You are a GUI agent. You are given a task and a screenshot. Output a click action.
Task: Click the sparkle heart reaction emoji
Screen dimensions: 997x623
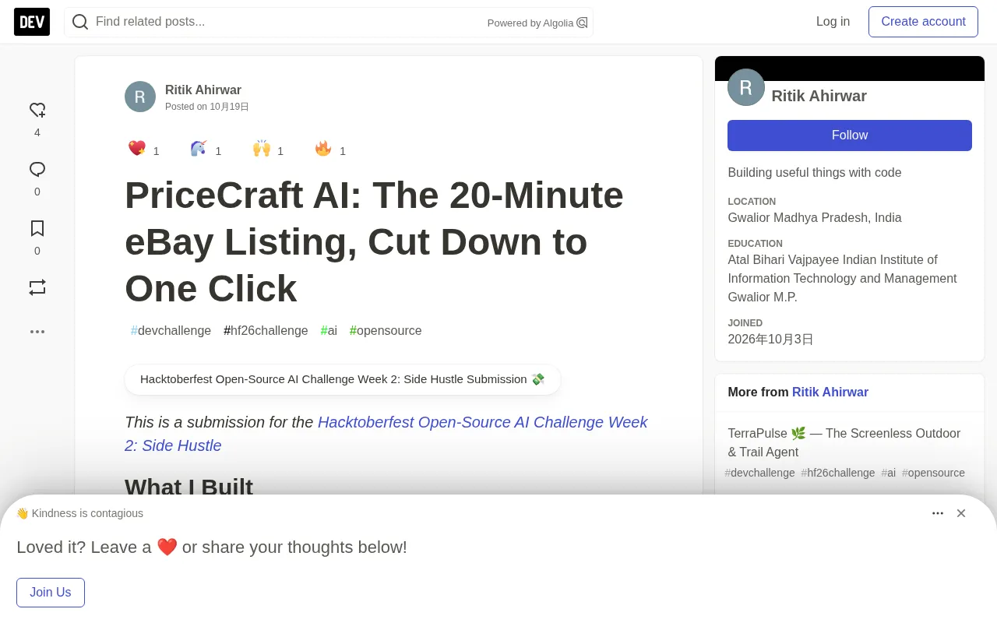tap(137, 148)
